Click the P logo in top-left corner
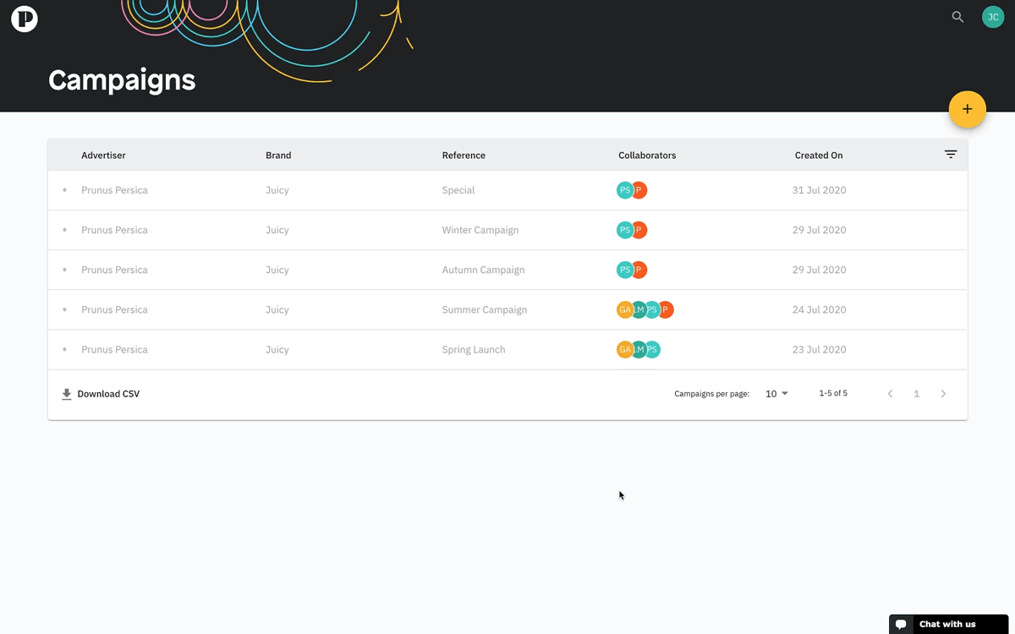1015x634 pixels. [25, 18]
